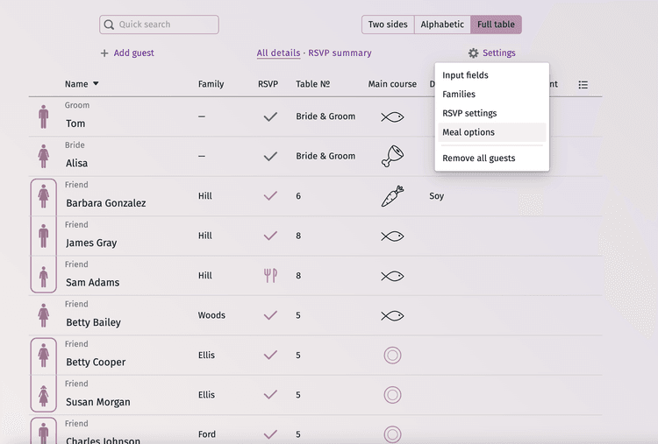Toggle the RSVP checkmark for Barbara Gonzalez

[x=270, y=196]
